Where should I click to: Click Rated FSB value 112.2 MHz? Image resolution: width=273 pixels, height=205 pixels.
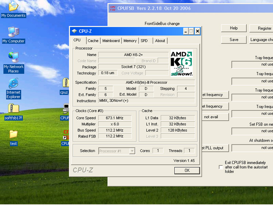pos(115,136)
